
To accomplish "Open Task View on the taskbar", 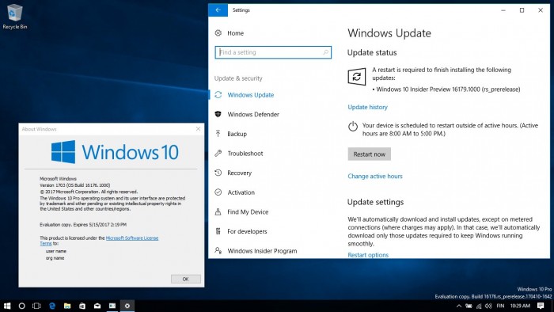I will [36, 306].
